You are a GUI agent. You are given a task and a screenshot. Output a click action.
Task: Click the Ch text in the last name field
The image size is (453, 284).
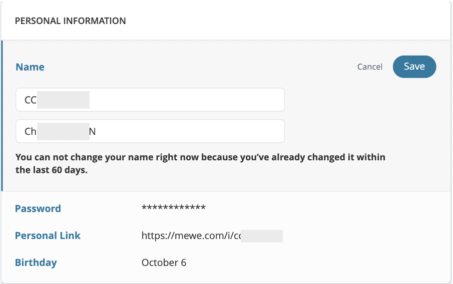(x=31, y=132)
